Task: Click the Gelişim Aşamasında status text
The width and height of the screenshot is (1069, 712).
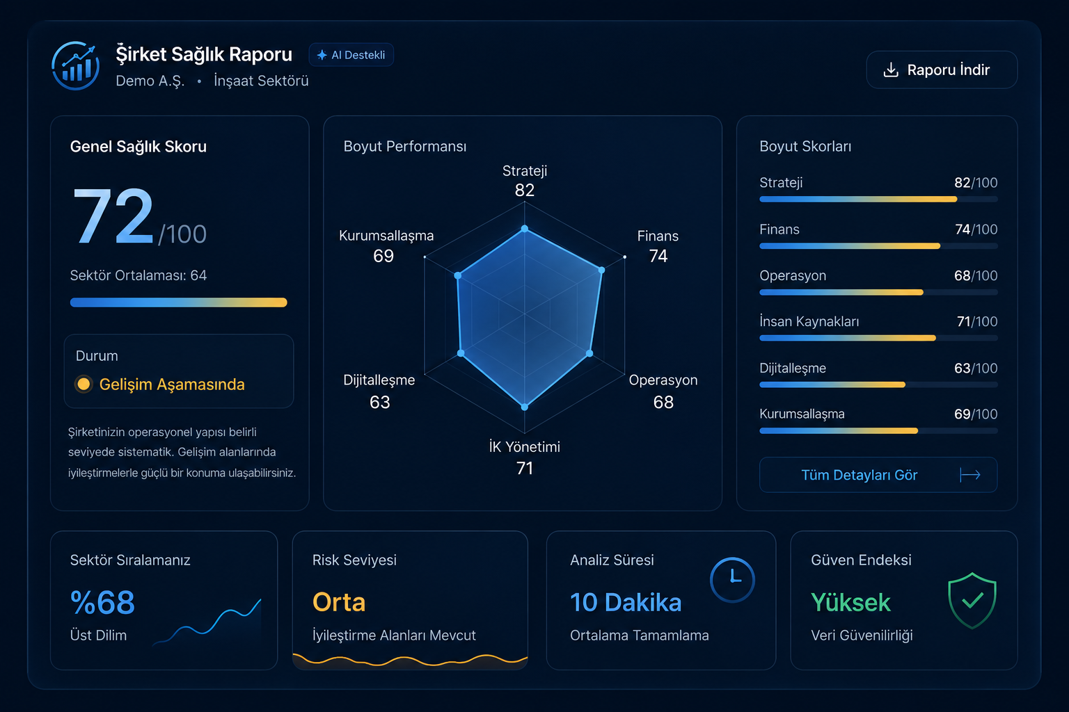Action: click(x=172, y=385)
